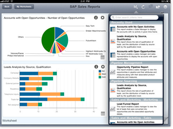The height and width of the screenshot is (129, 173).
Task: Refresh the reports with the reload icon
Action: pos(143,7)
